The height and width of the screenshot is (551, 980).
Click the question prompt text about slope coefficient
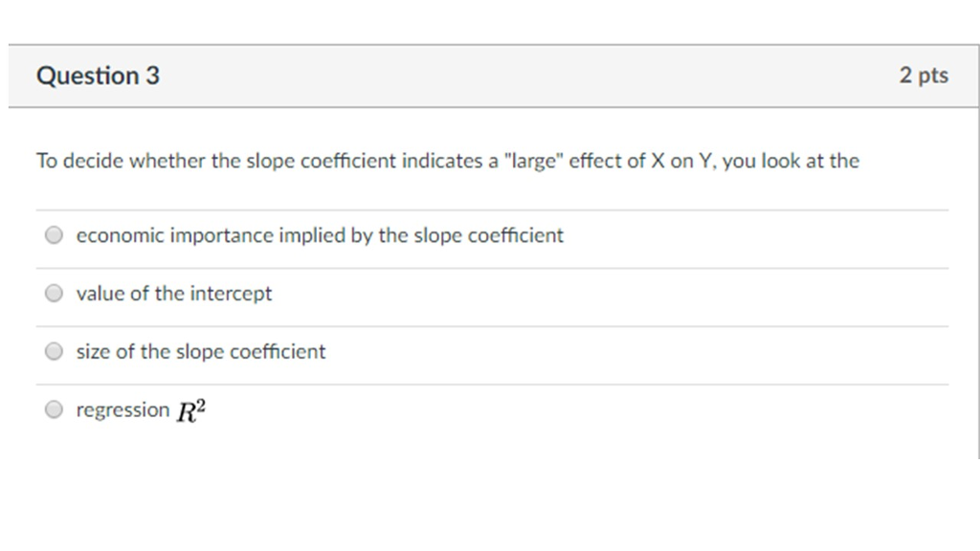coord(447,161)
